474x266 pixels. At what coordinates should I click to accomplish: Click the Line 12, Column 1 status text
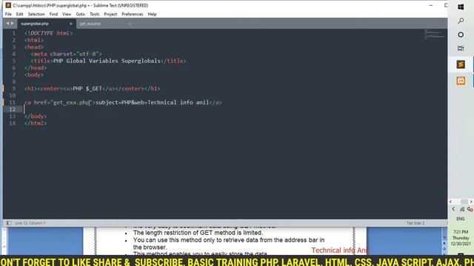coord(30,223)
